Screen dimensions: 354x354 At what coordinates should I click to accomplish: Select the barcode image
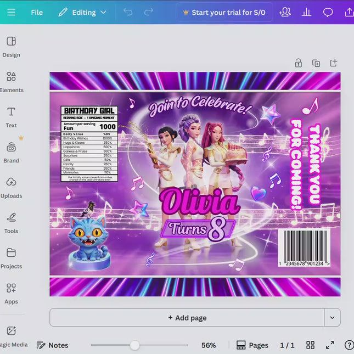click(304, 248)
